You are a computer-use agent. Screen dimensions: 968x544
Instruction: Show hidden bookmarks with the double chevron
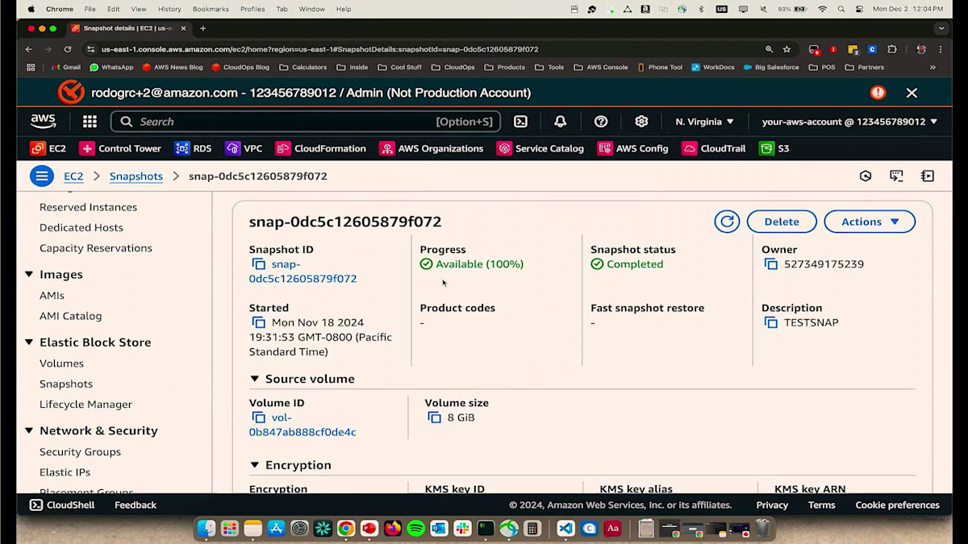click(933, 68)
